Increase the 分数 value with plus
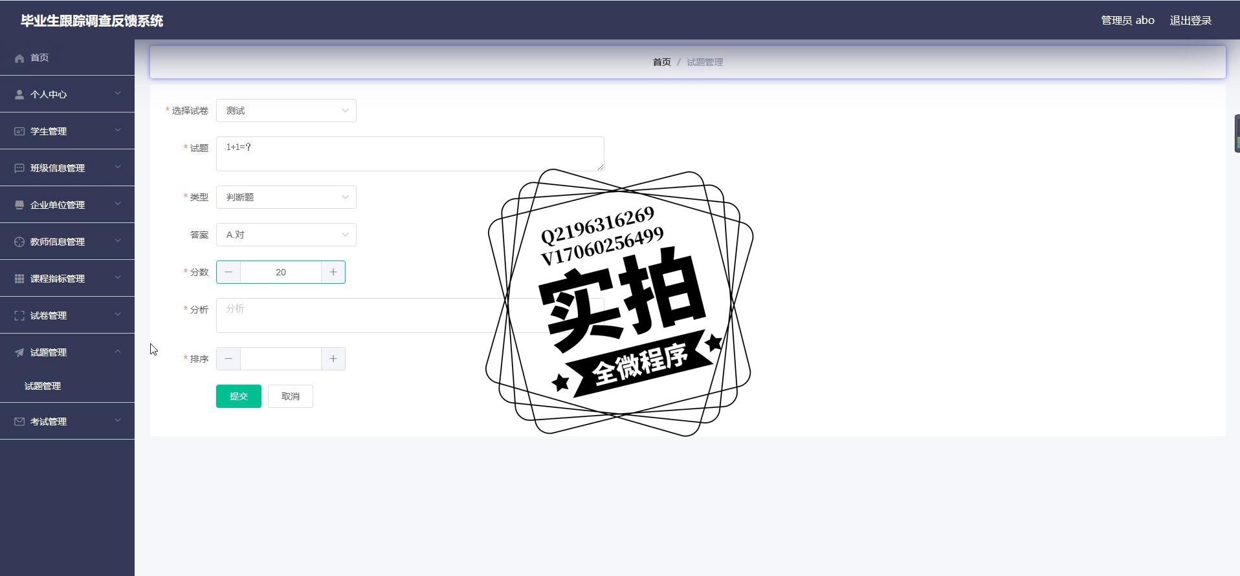The height and width of the screenshot is (576, 1240). [333, 272]
